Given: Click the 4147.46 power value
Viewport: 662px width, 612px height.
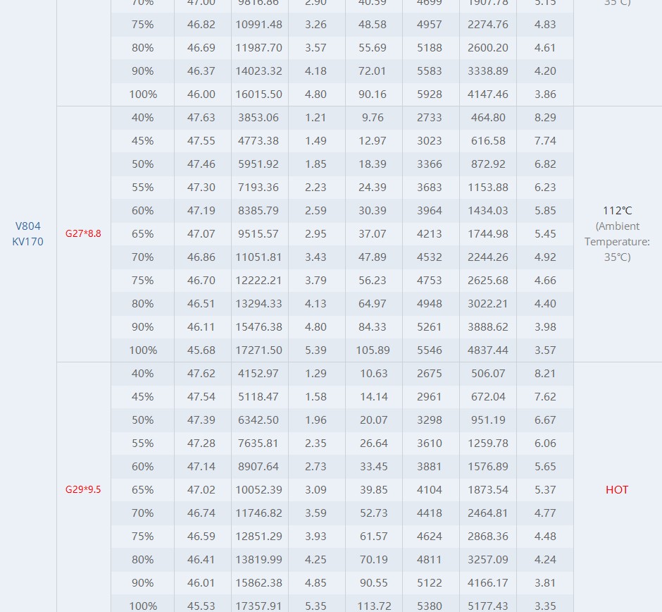Looking at the screenshot, I should pos(488,94).
